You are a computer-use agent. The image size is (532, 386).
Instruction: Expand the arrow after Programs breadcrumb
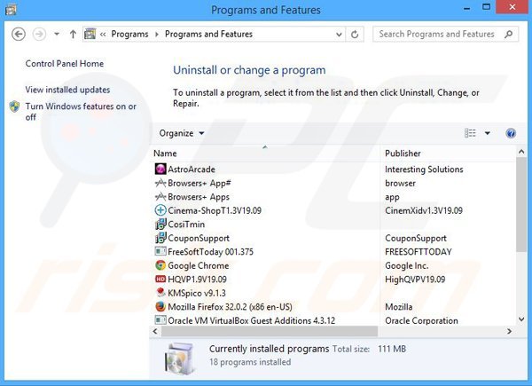coord(156,35)
